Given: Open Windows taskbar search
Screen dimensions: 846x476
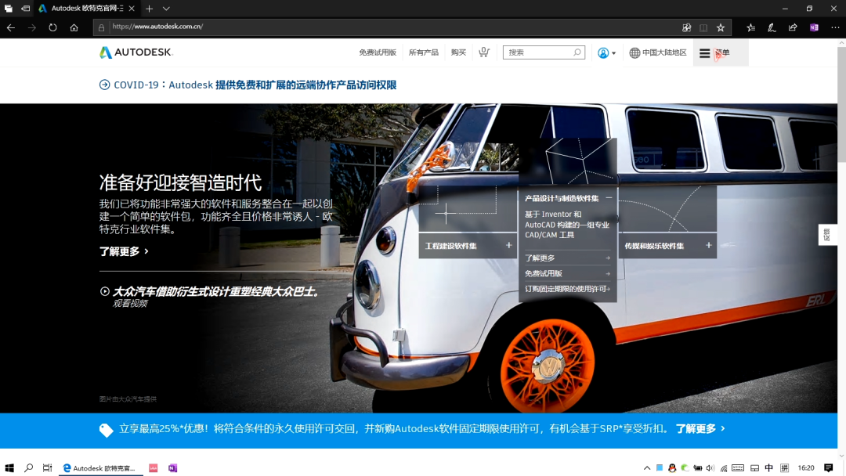Looking at the screenshot, I should (29, 468).
